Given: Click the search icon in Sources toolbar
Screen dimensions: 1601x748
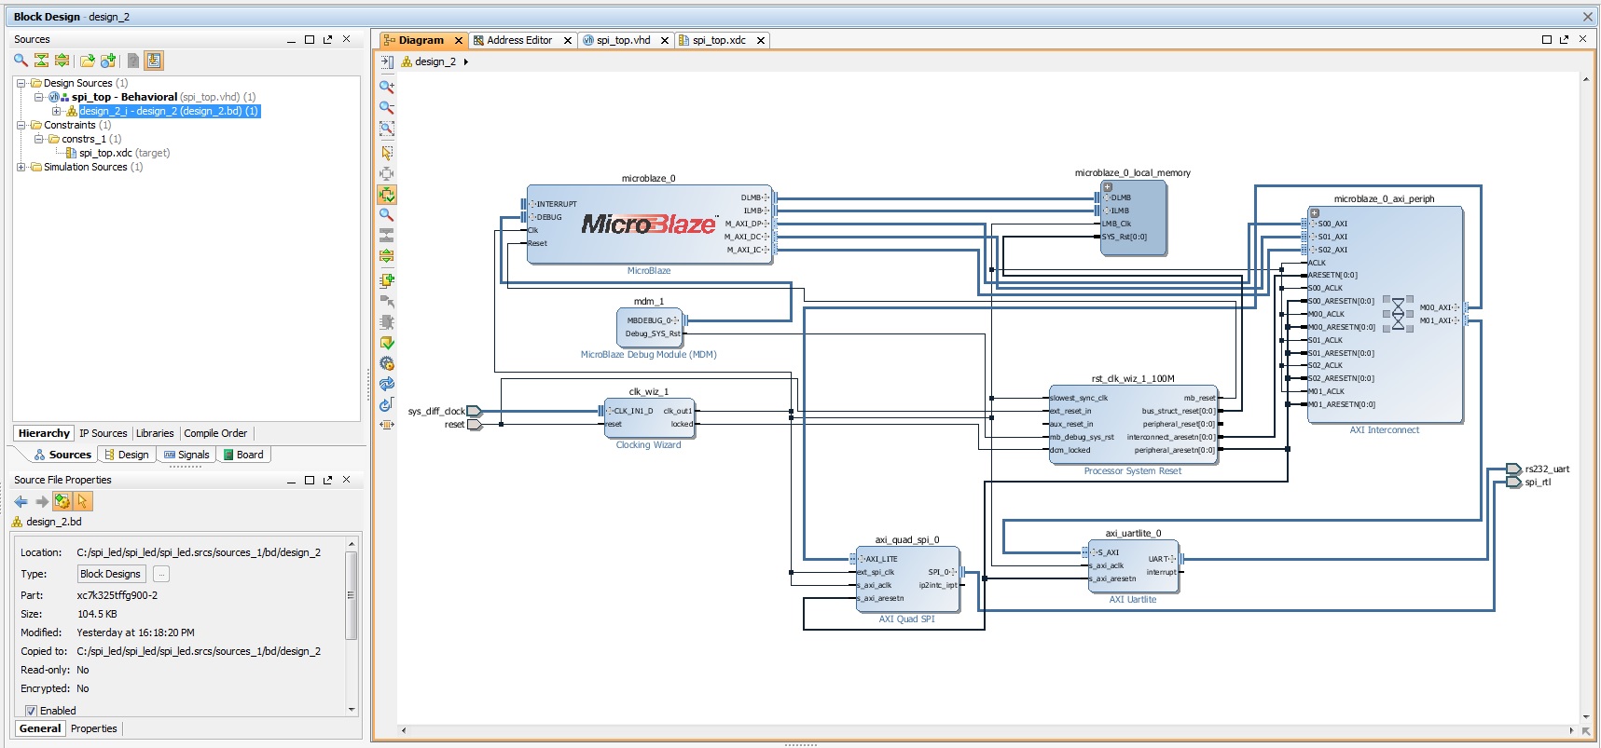Looking at the screenshot, I should (21, 61).
